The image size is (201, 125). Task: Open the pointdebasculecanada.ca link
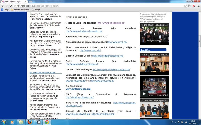coord(84,31)
